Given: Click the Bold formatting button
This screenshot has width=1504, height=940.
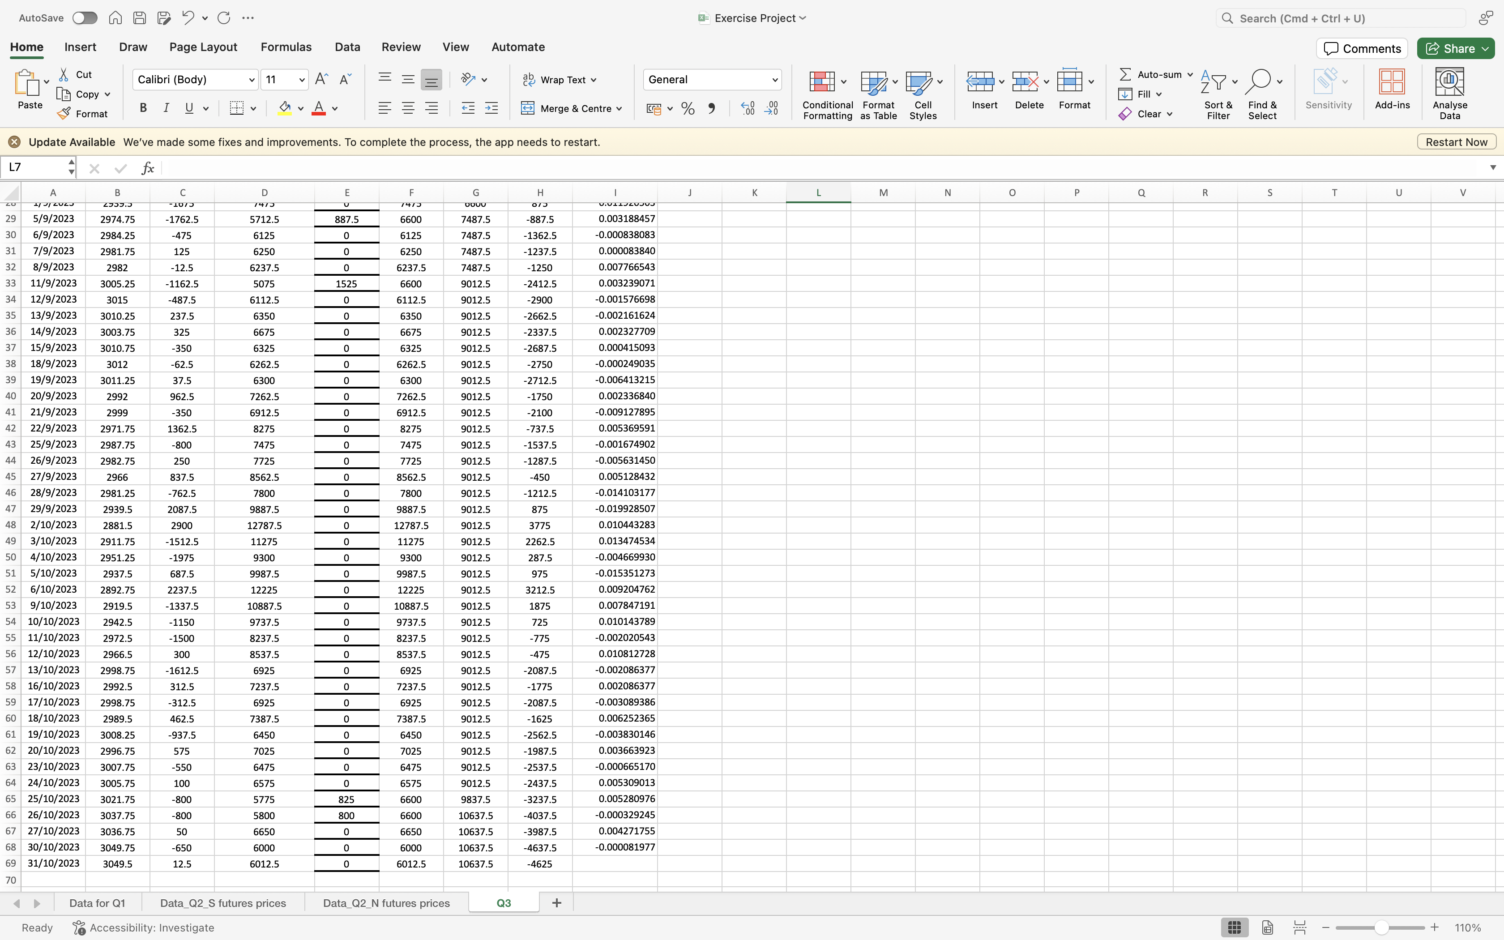Looking at the screenshot, I should pyautogui.click(x=144, y=108).
